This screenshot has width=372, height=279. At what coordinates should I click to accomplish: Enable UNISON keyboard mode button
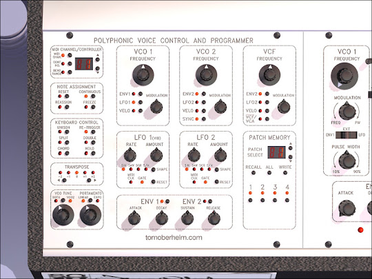pos(67,132)
